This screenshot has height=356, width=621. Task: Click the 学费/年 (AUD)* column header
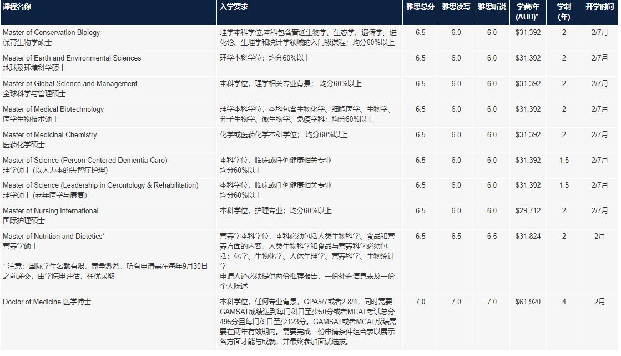pyautogui.click(x=528, y=12)
